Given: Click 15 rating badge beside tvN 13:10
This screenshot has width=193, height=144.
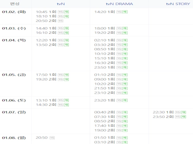Looking at the screenshot, I should pyautogui.click(x=61, y=100).
